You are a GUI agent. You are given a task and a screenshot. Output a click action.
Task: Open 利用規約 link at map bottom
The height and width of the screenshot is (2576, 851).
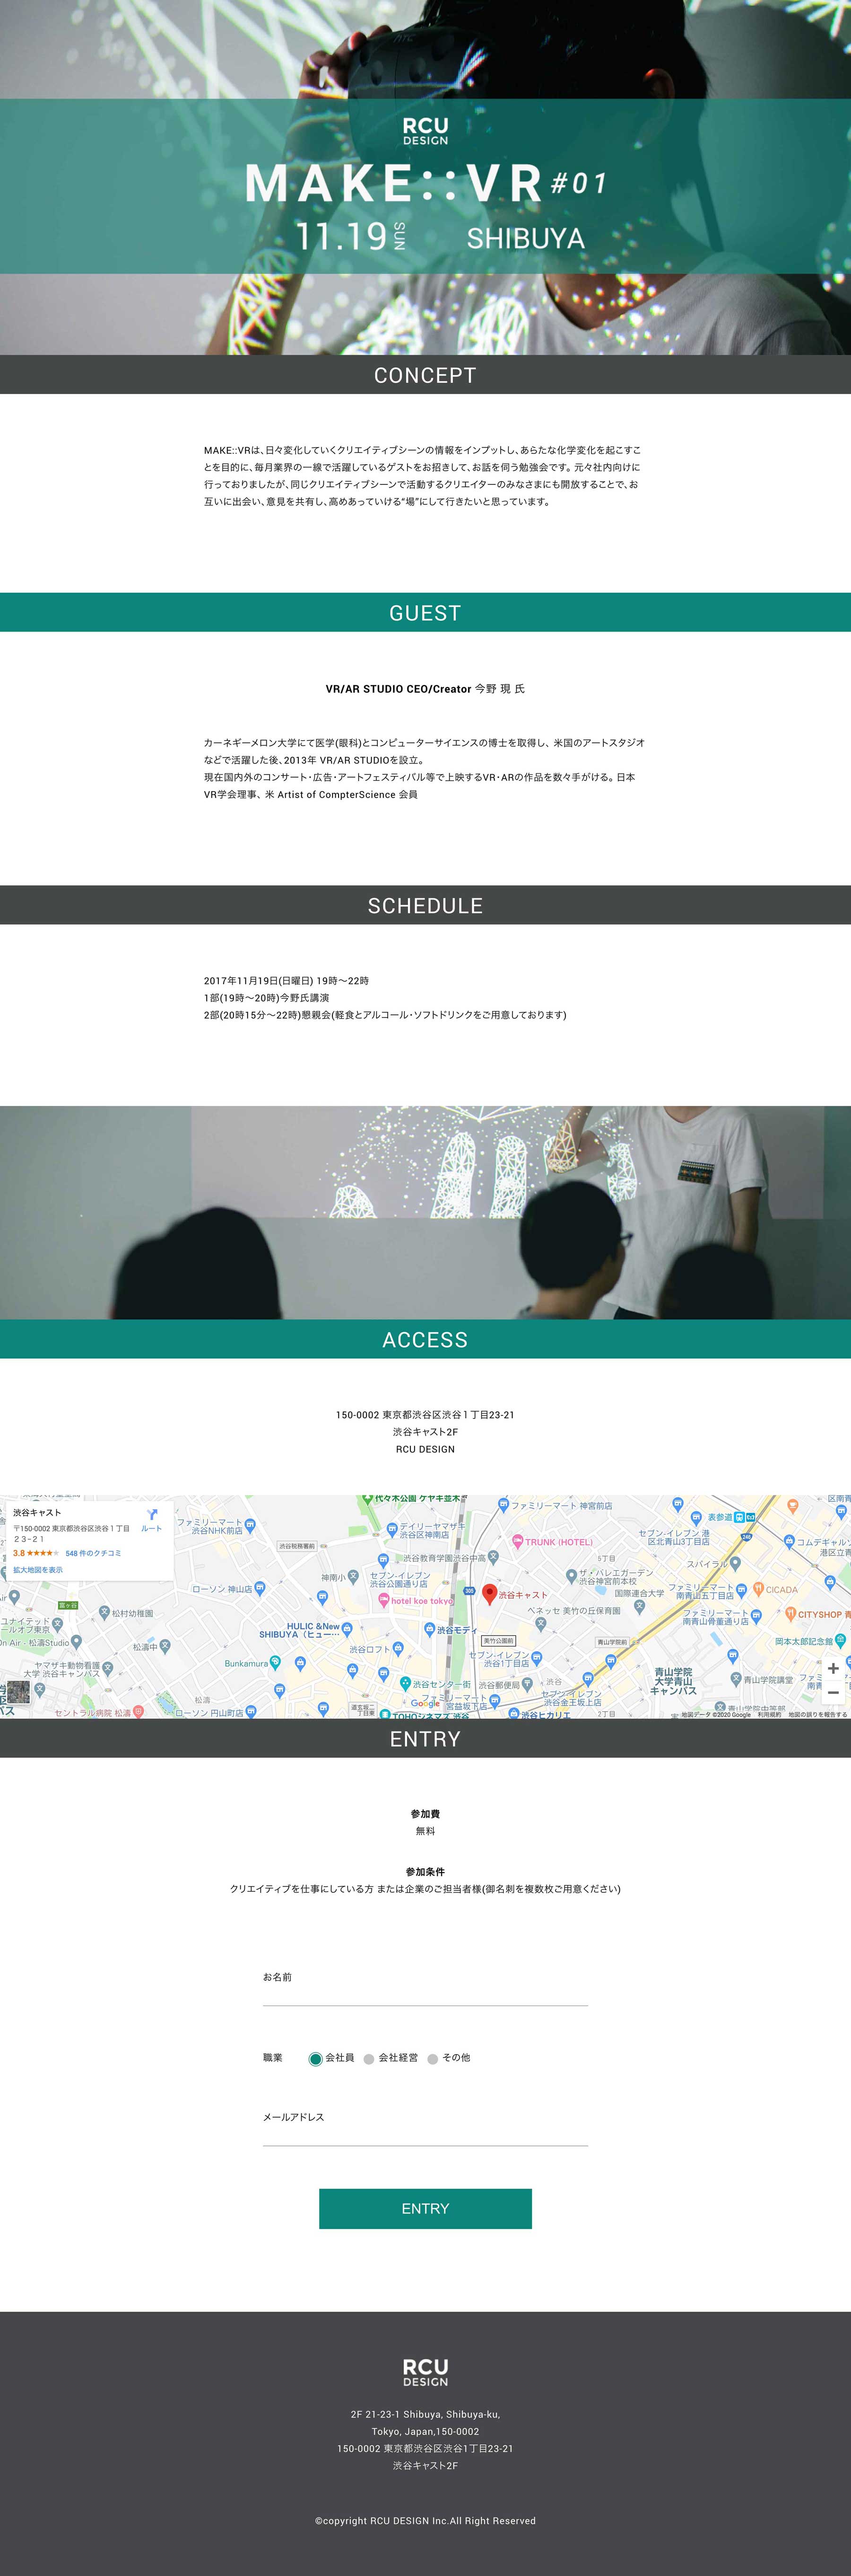coord(769,1714)
